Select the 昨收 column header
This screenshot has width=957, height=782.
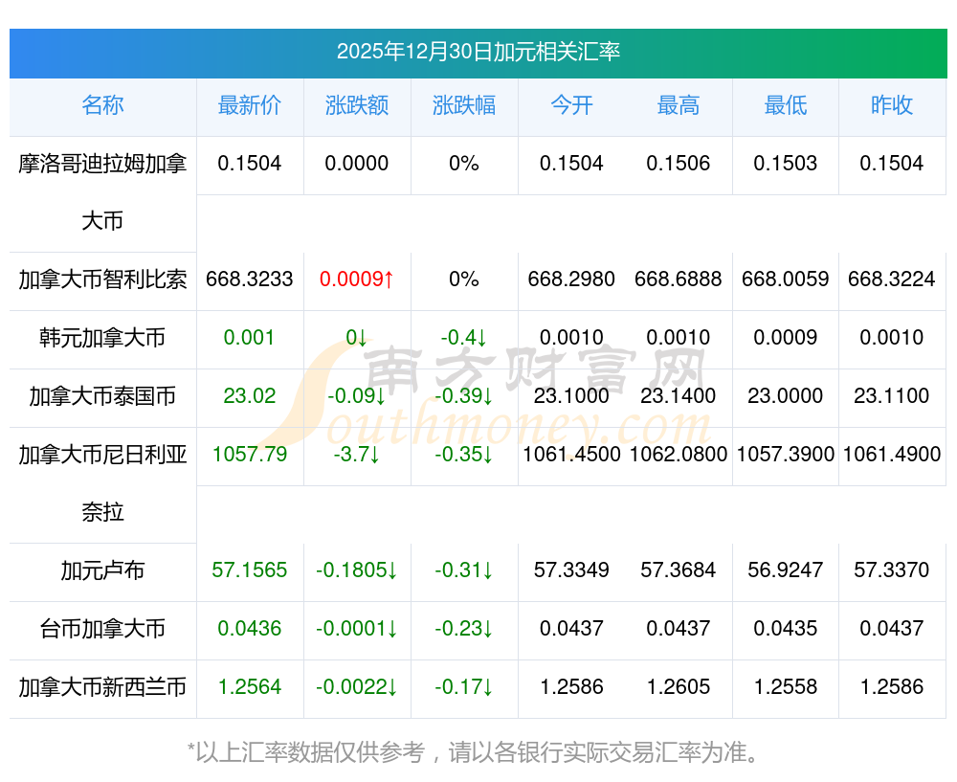click(891, 105)
